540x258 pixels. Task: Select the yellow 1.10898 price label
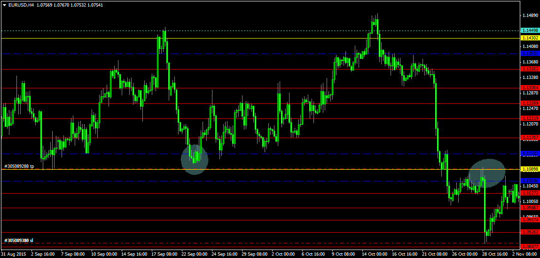pos(530,169)
